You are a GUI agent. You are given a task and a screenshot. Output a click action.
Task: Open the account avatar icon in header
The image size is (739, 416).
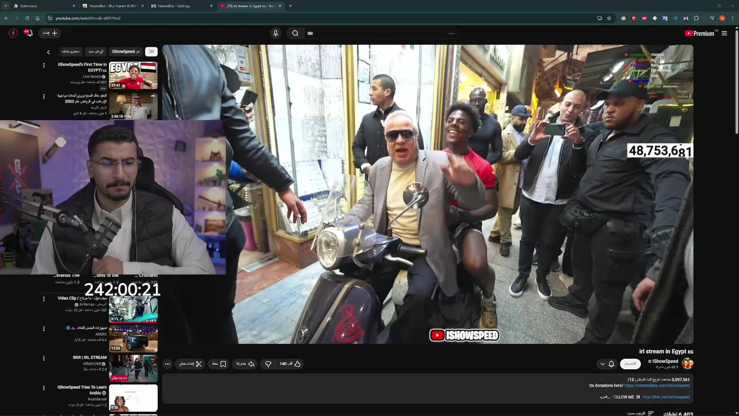[13, 33]
